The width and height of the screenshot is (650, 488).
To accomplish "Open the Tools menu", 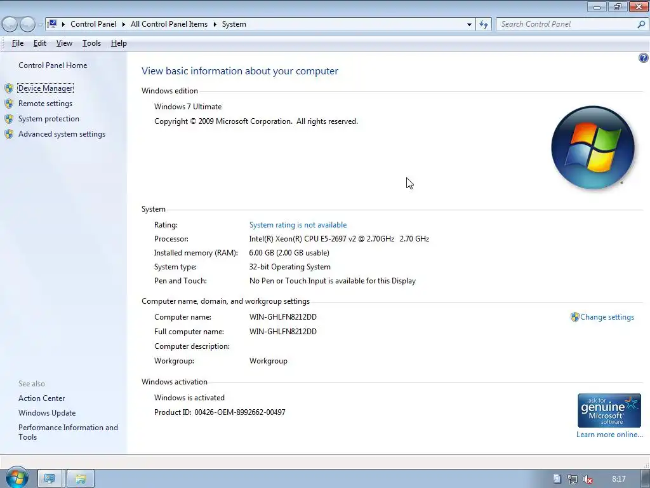I will pyautogui.click(x=91, y=43).
